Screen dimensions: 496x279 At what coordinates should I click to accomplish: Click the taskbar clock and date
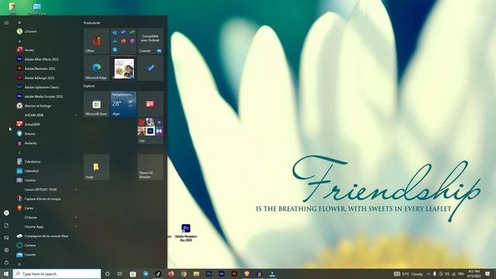tap(474, 274)
